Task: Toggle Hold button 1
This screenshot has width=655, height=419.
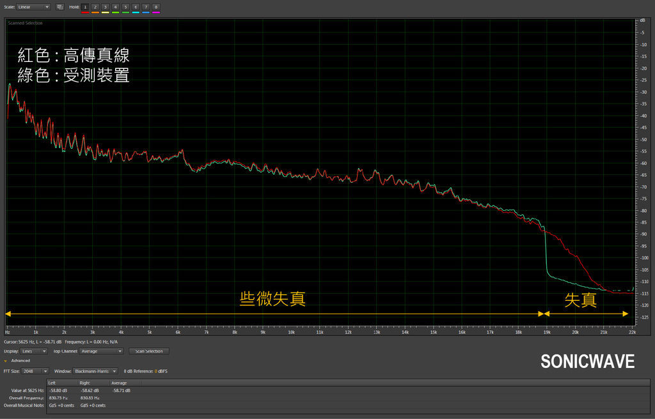Action: point(85,6)
